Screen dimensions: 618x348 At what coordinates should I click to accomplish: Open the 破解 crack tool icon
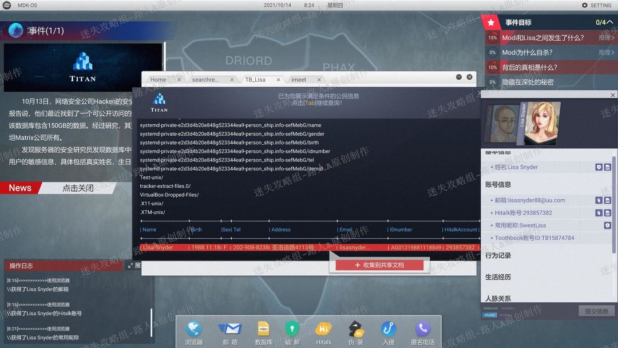pos(292,333)
